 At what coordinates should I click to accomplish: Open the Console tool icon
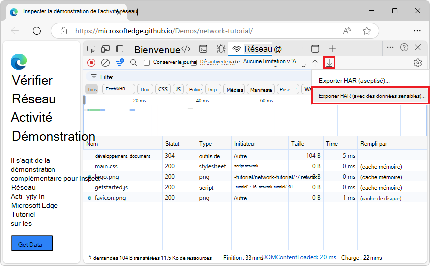coord(203,49)
